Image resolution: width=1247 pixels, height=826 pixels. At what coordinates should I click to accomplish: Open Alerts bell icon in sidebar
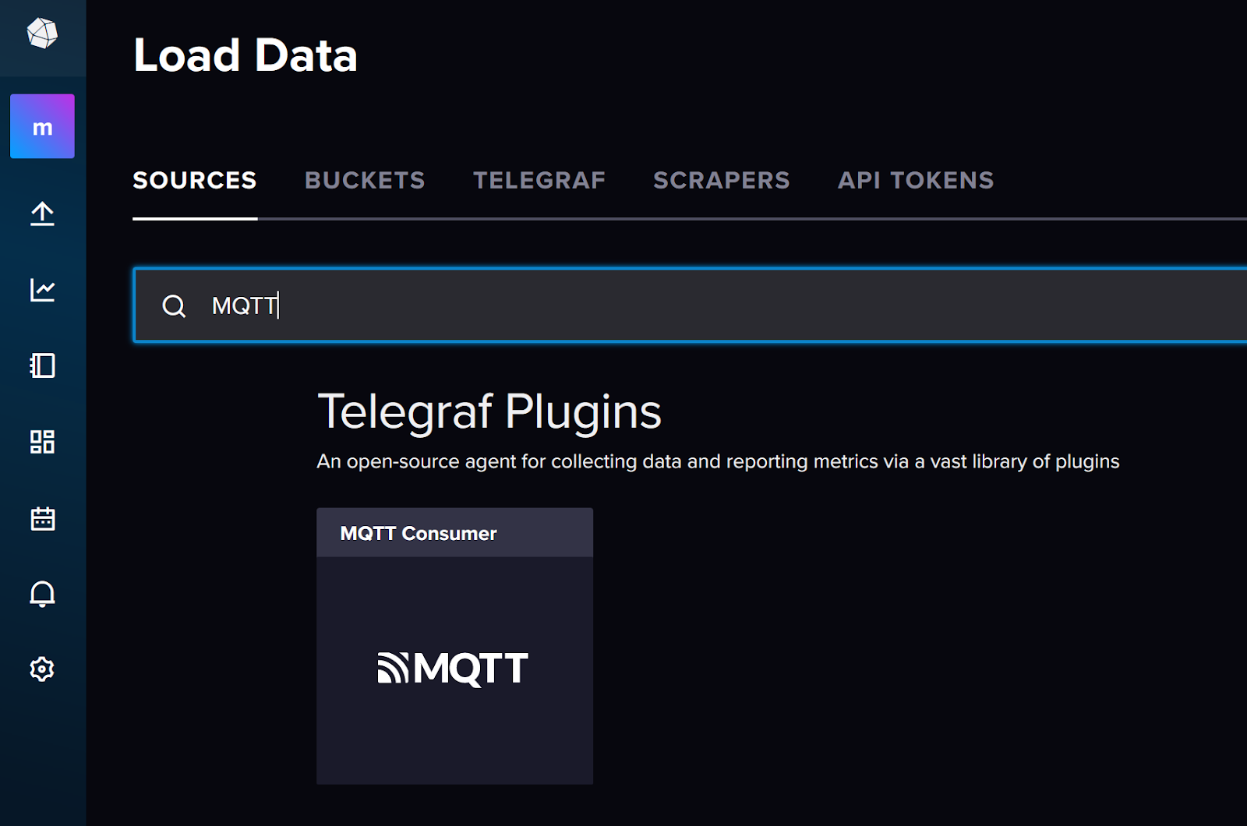coord(42,594)
